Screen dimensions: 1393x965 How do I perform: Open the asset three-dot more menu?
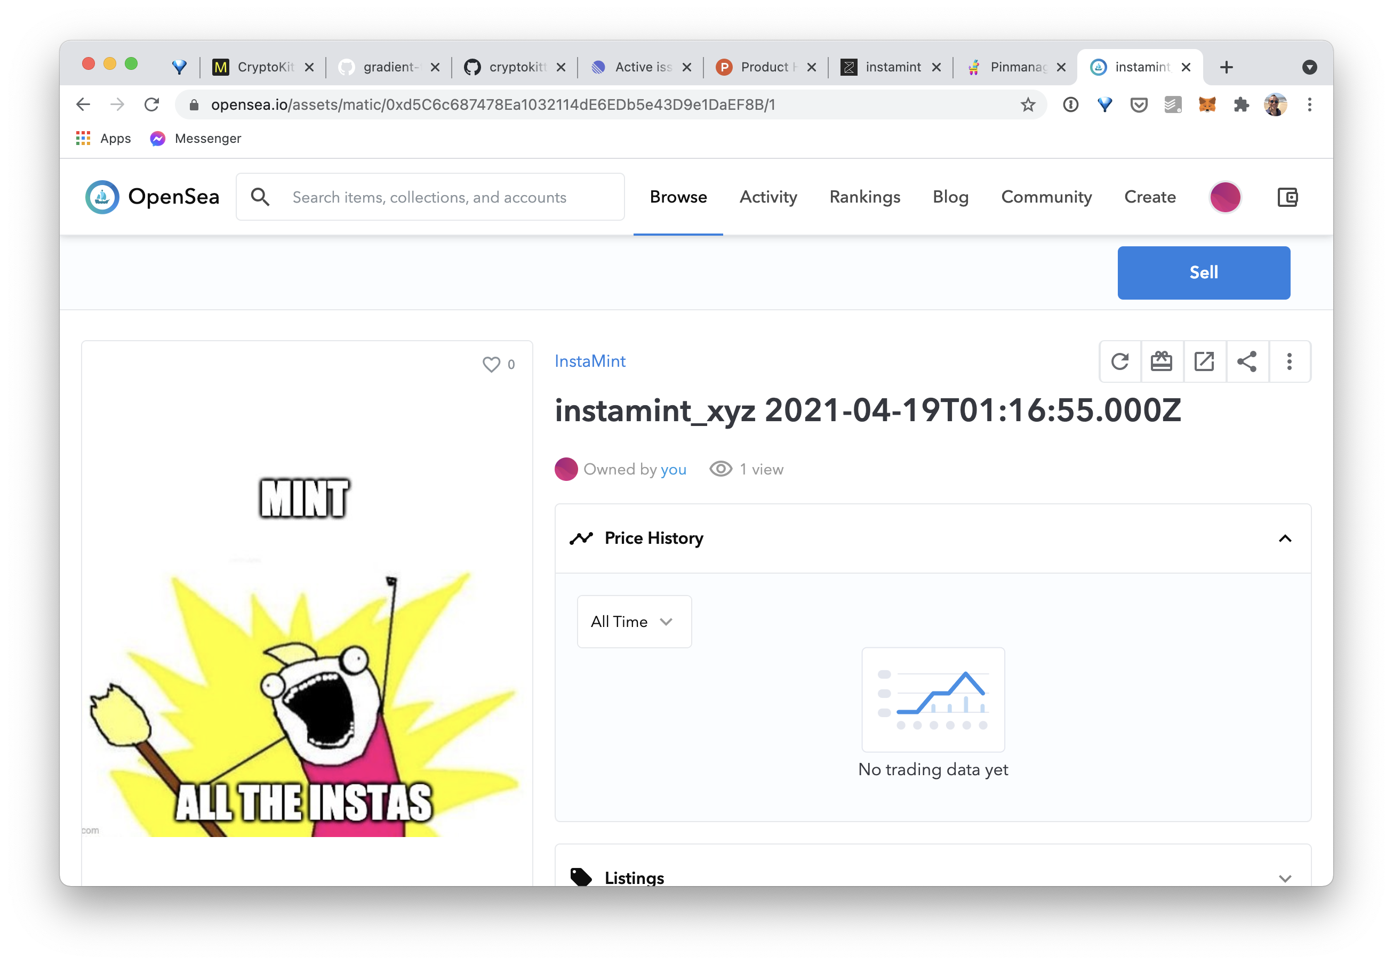(1289, 361)
